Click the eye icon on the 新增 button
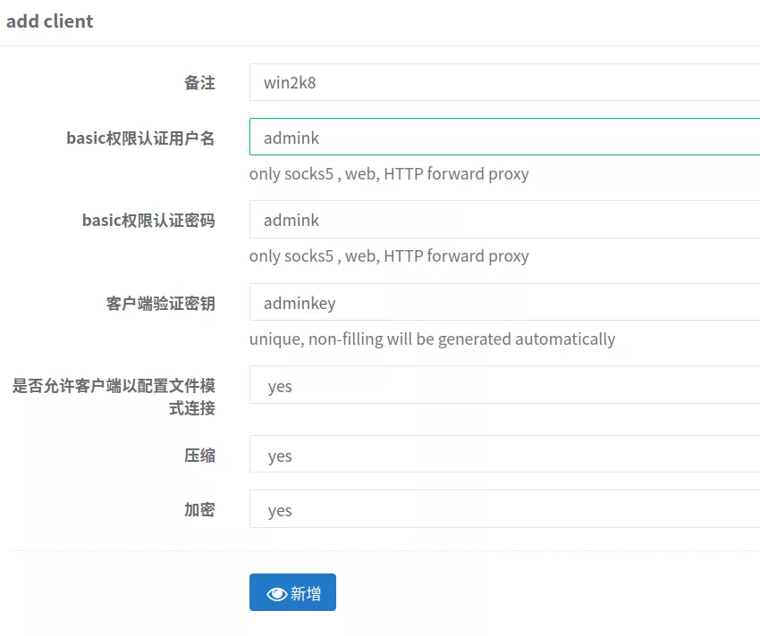 (x=277, y=594)
